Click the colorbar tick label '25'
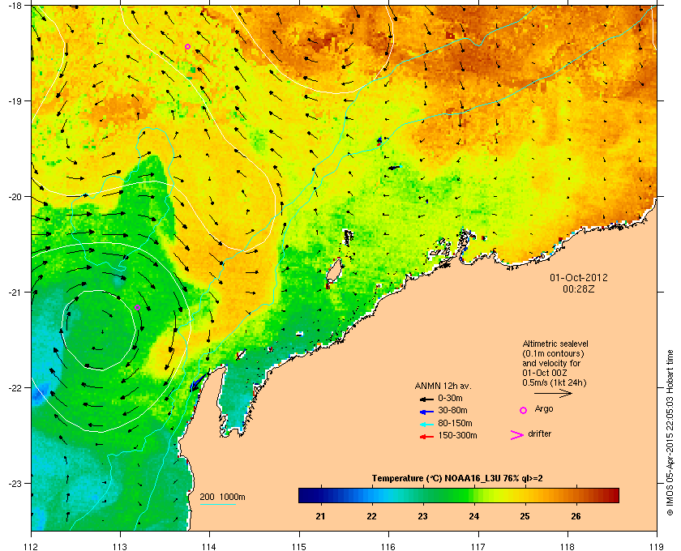The height and width of the screenshot is (551, 681). click(525, 516)
